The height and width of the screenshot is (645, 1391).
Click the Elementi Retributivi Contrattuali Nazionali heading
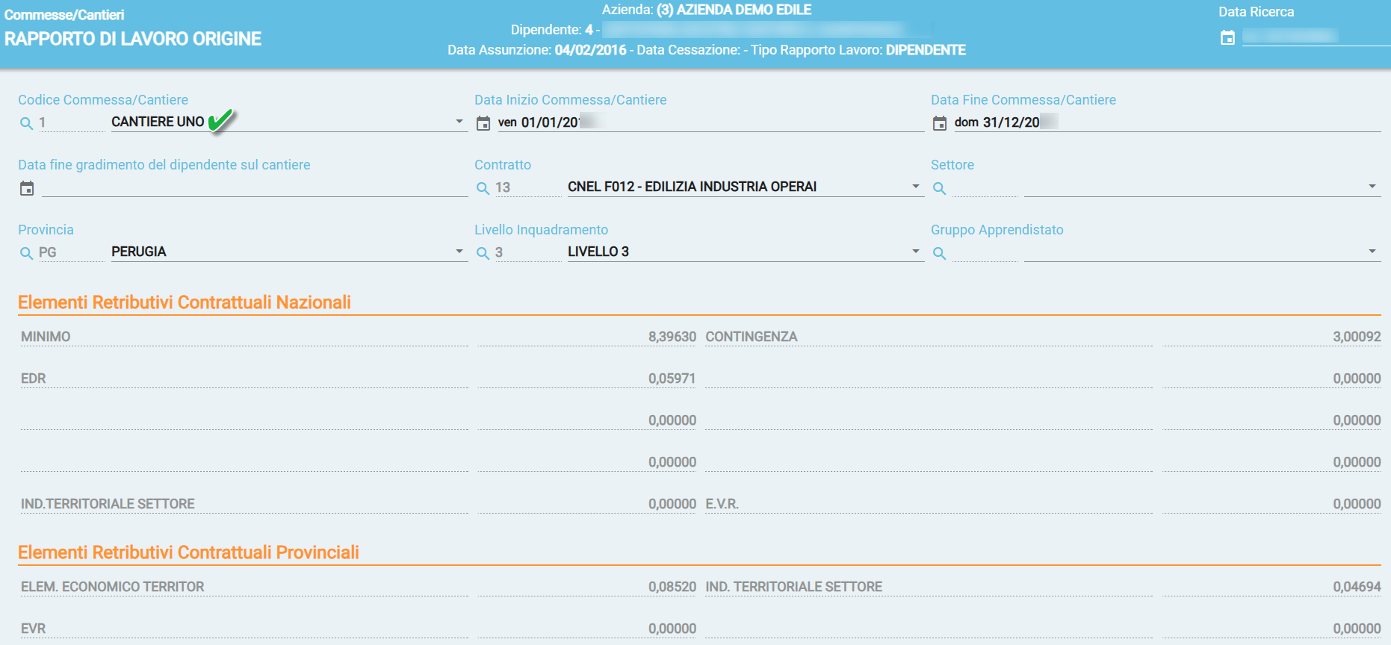pos(185,302)
